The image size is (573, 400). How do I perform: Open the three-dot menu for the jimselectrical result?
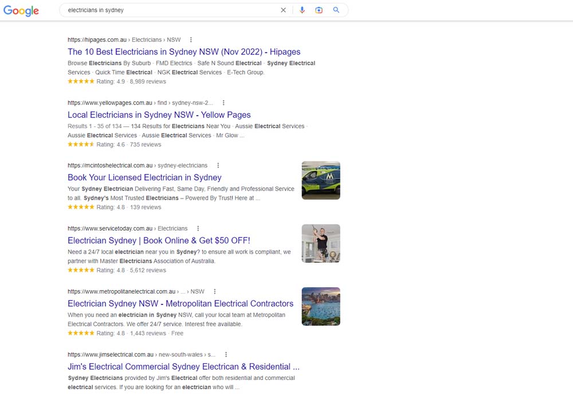pos(226,354)
